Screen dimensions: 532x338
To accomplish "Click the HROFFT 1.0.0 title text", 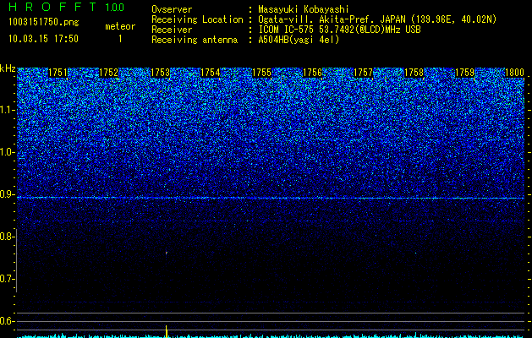I will [x=66, y=7].
